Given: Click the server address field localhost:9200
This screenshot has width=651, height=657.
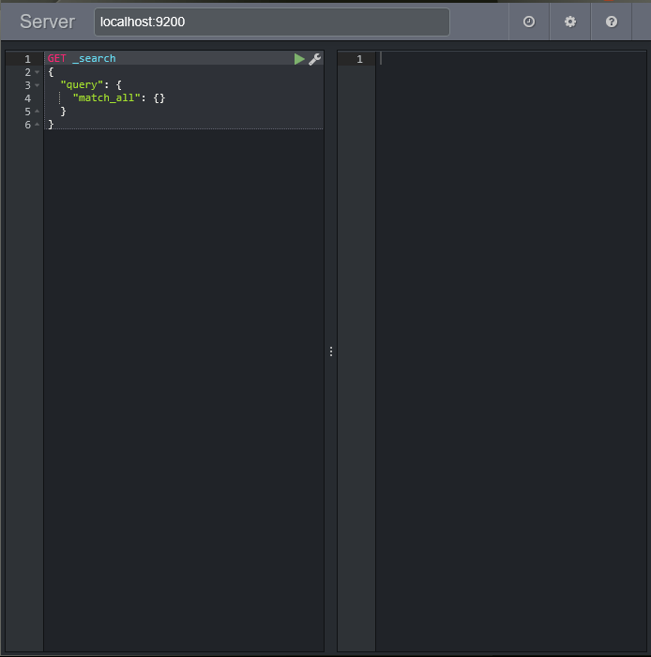Looking at the screenshot, I should pyautogui.click(x=271, y=22).
